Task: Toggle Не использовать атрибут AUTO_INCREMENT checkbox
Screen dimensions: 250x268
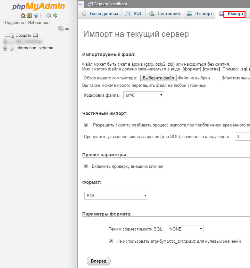Action: coord(111,241)
